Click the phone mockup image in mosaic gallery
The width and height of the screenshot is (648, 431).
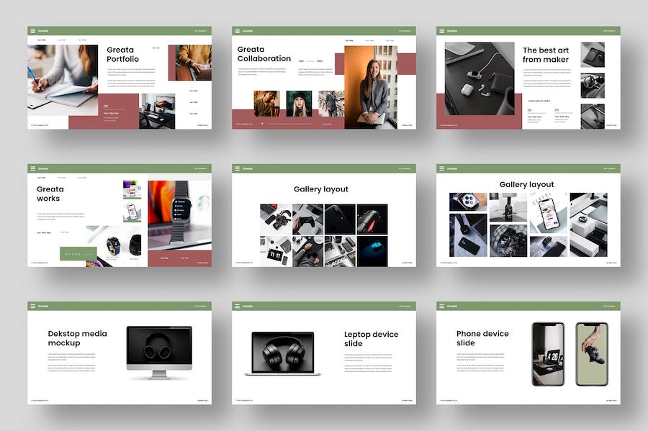pyautogui.click(x=549, y=214)
